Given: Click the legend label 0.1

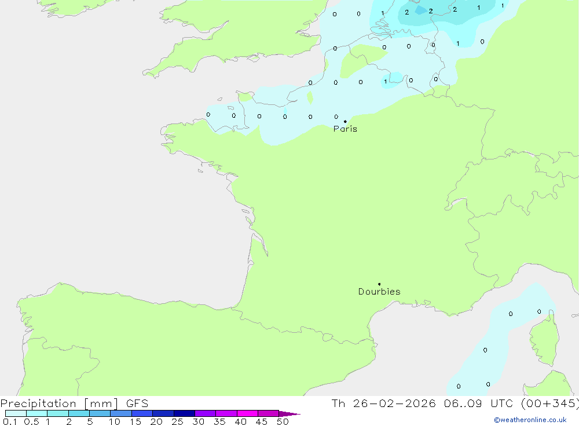Looking at the screenshot, I should [x=10, y=422].
